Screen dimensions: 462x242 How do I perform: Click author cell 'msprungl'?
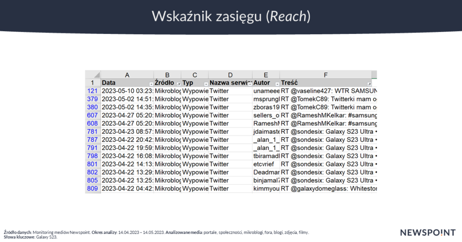pos(266,99)
